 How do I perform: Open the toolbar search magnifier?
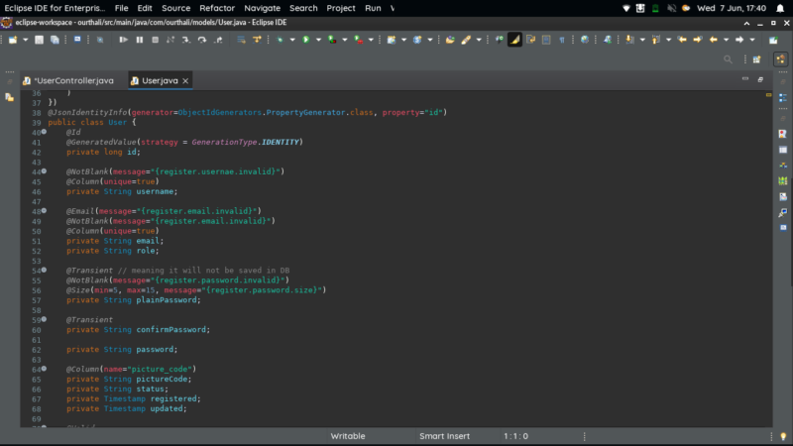729,59
